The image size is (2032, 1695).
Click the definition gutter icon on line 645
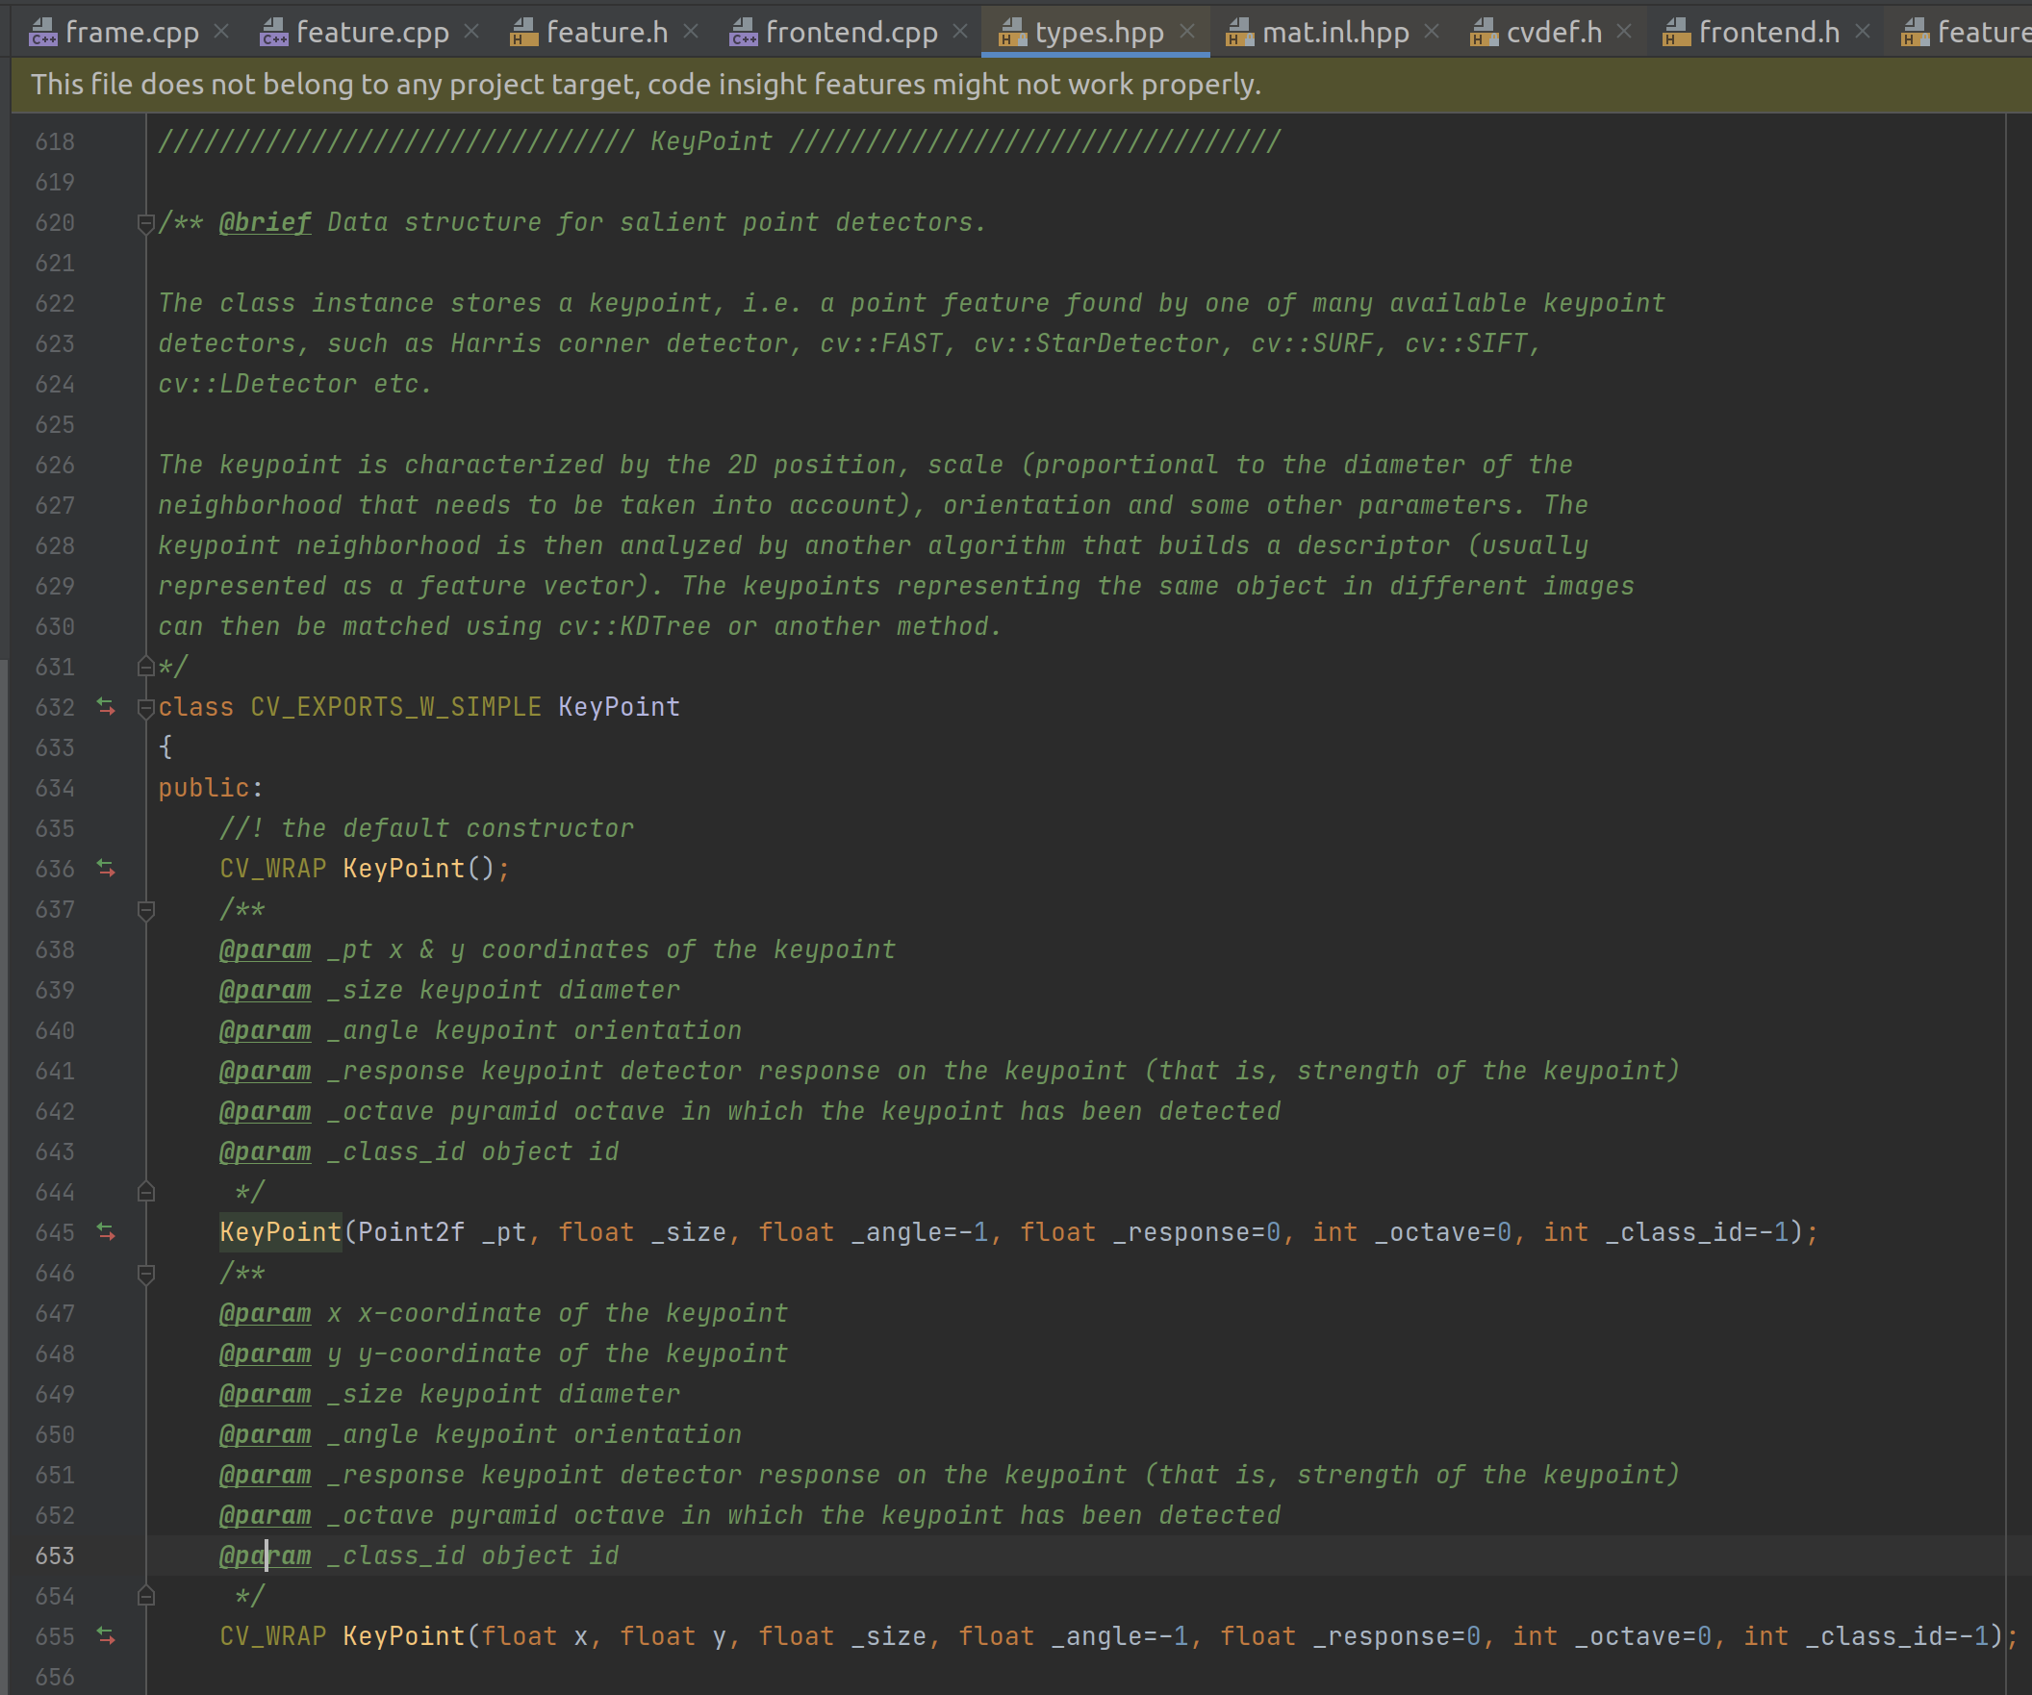pyautogui.click(x=107, y=1232)
